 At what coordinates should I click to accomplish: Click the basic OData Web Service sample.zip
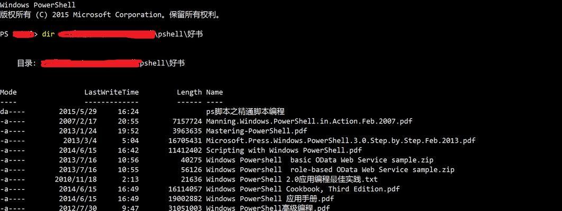click(x=320, y=160)
